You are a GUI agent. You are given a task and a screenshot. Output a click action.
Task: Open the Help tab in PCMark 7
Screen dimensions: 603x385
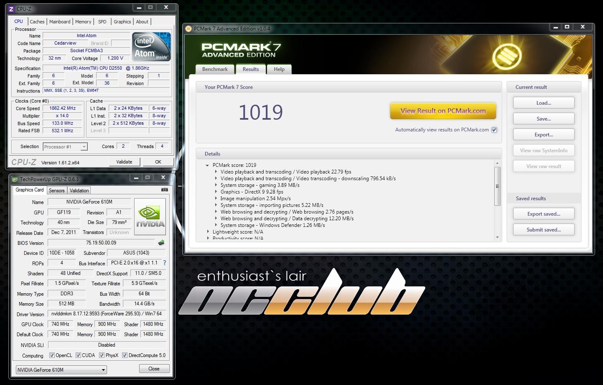click(279, 69)
